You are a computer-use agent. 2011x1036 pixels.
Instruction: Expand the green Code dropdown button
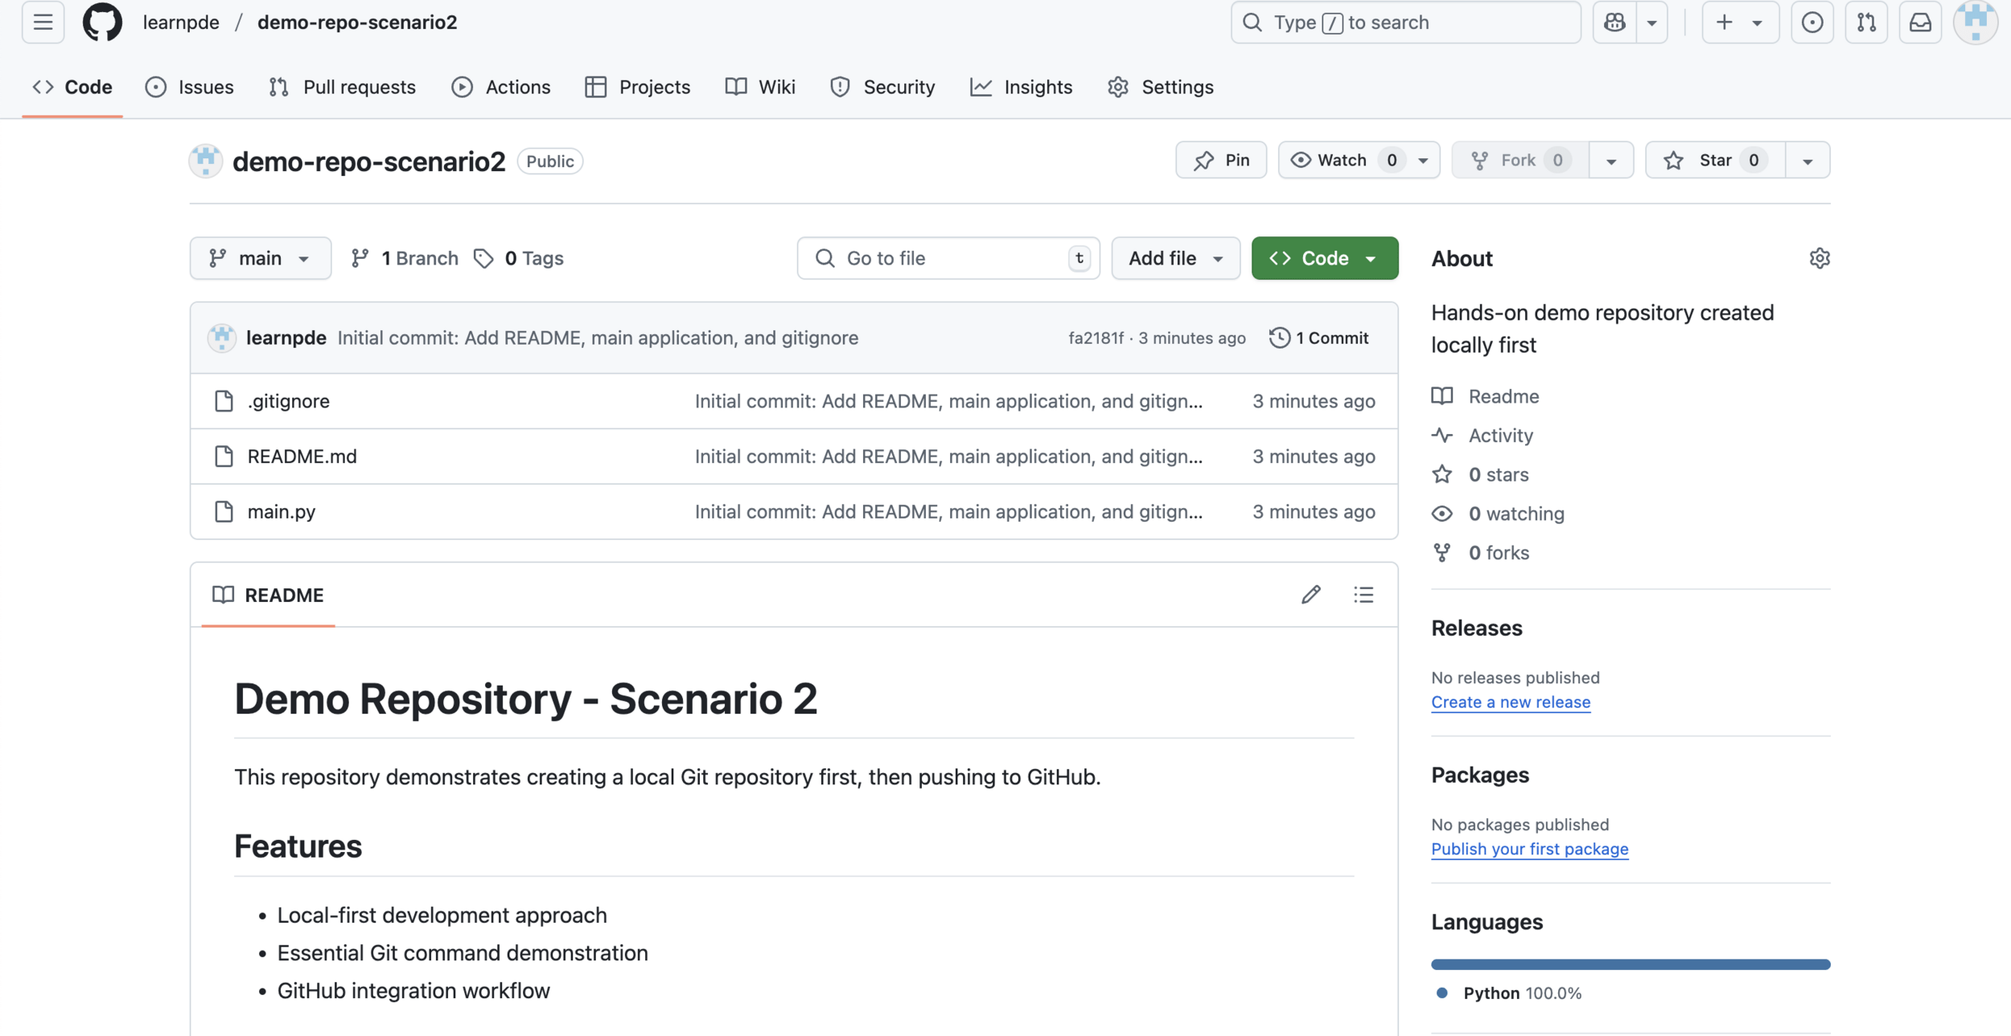1324,258
